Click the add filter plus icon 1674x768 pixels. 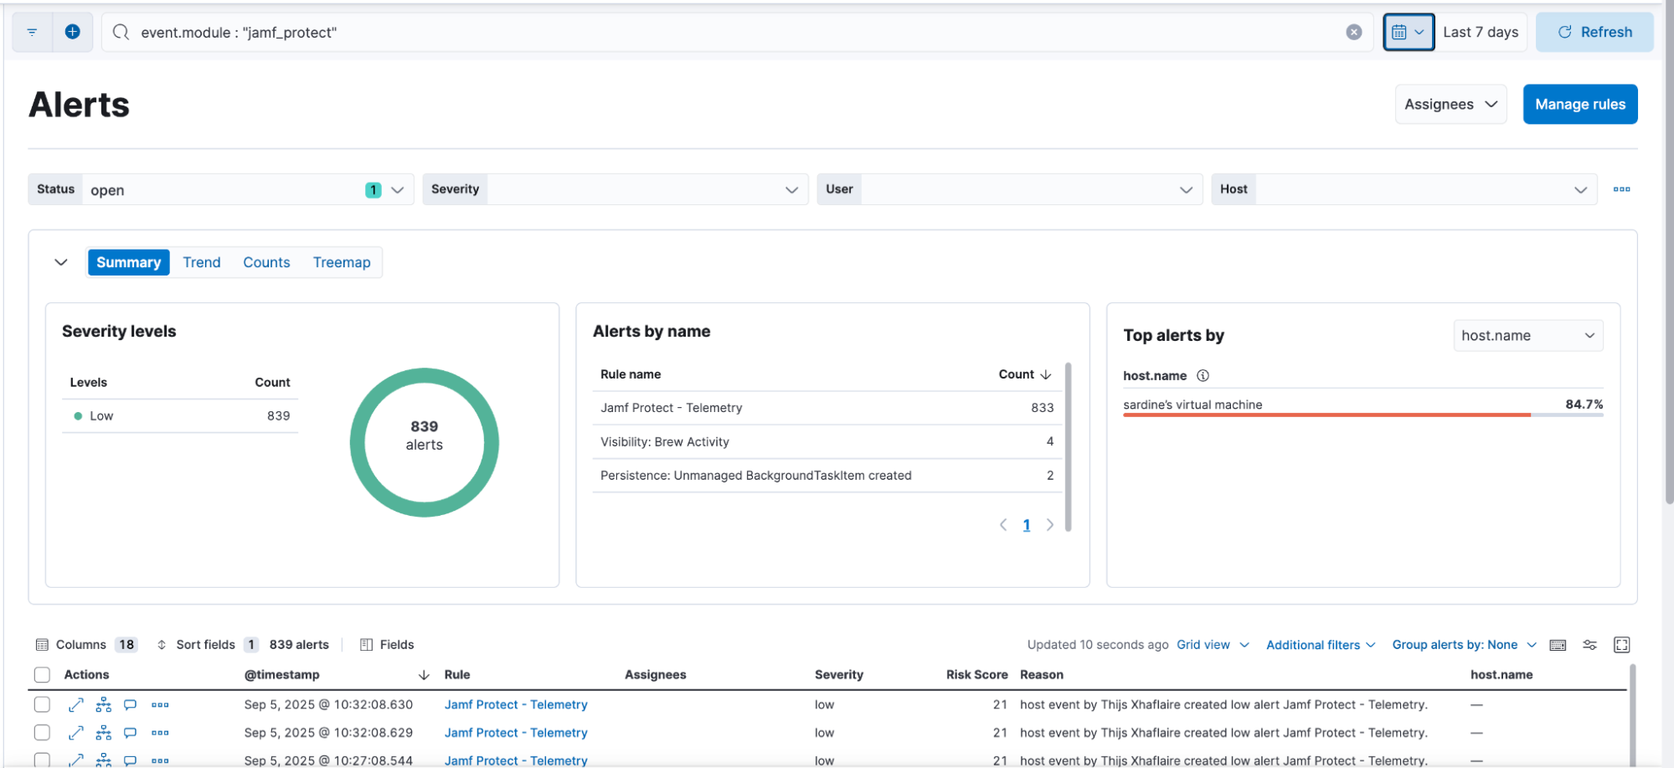[x=73, y=32]
